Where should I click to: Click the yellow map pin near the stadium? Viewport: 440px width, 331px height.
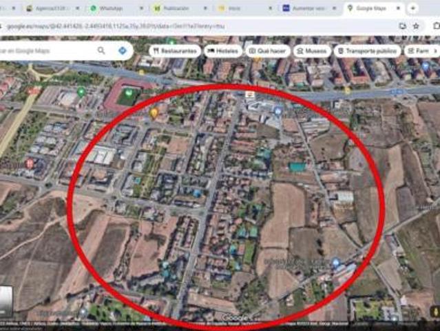(154, 113)
